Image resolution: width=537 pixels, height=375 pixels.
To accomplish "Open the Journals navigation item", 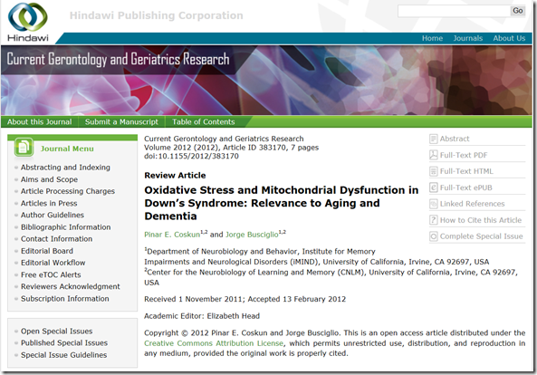I will [467, 38].
